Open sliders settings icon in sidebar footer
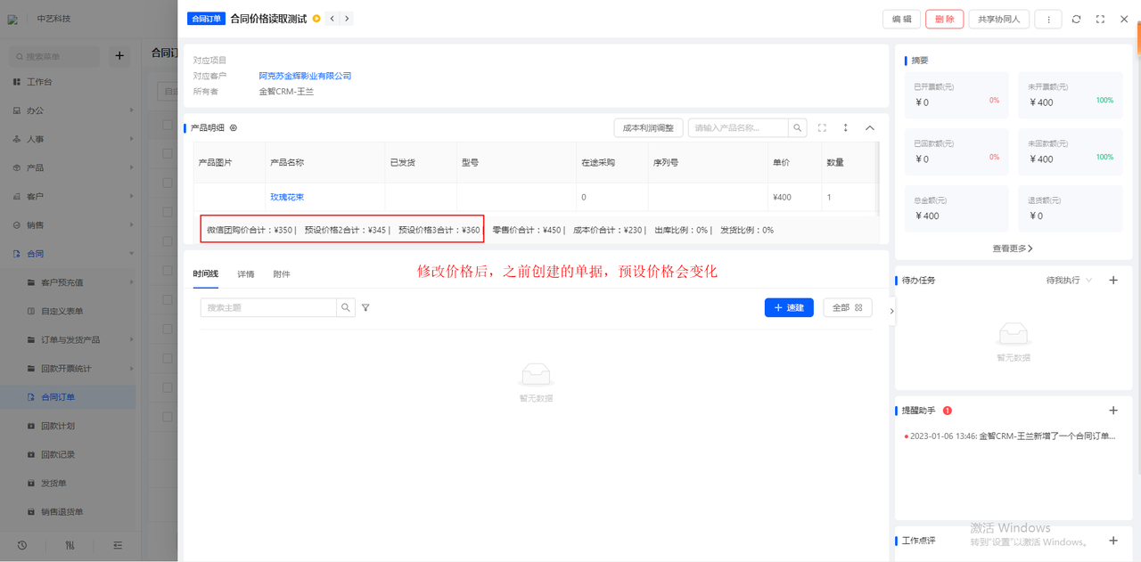This screenshot has height=562, width=1141. click(x=70, y=545)
